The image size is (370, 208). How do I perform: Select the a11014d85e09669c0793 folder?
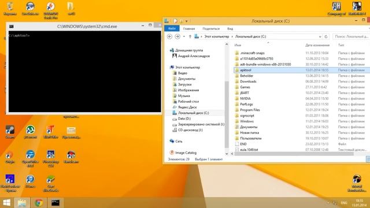click(x=301, y=59)
